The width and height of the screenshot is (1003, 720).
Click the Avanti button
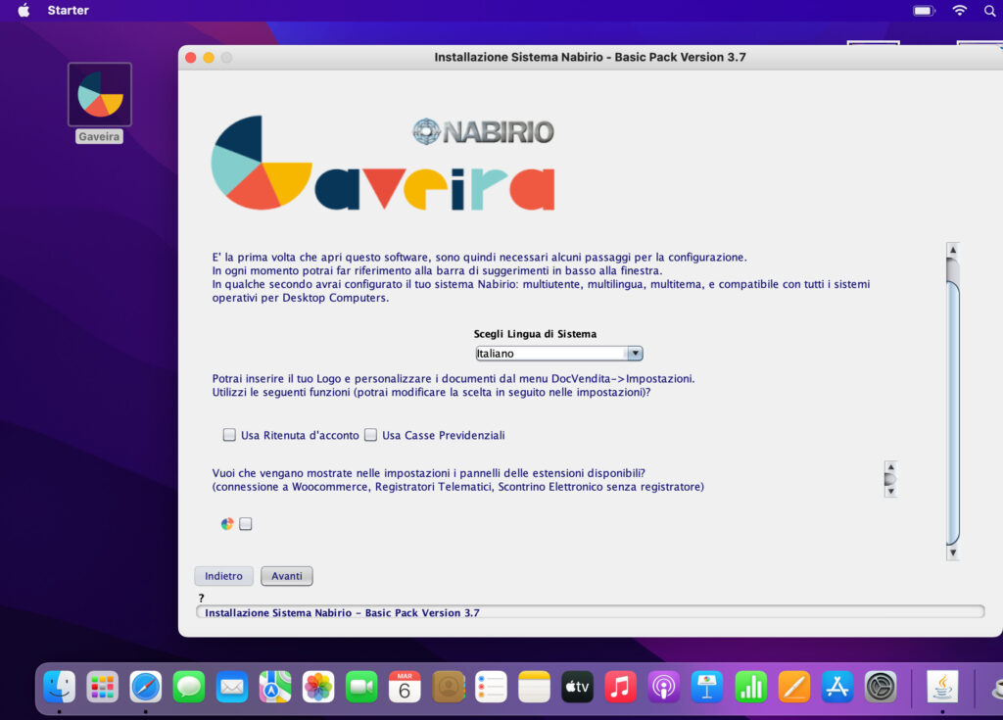pos(287,576)
